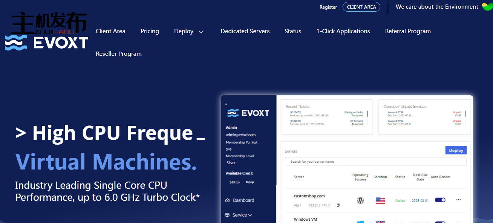Click the Recent Tickets scrollbar
The height and width of the screenshot is (223, 493).
(367, 114)
